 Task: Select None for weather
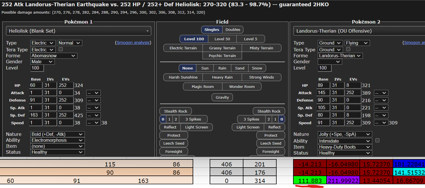tap(188, 68)
